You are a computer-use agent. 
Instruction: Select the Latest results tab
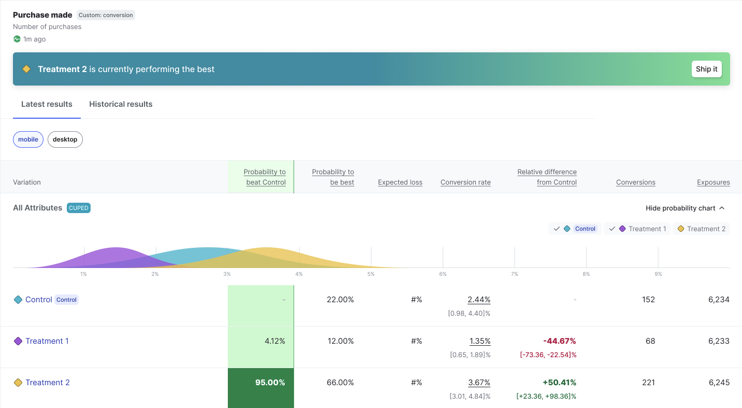click(47, 104)
